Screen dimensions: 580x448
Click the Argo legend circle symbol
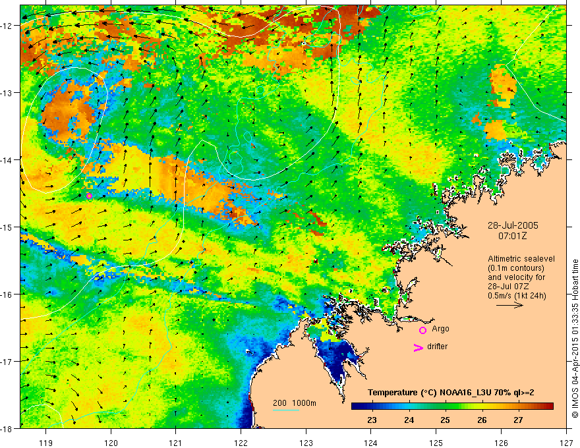422,330
